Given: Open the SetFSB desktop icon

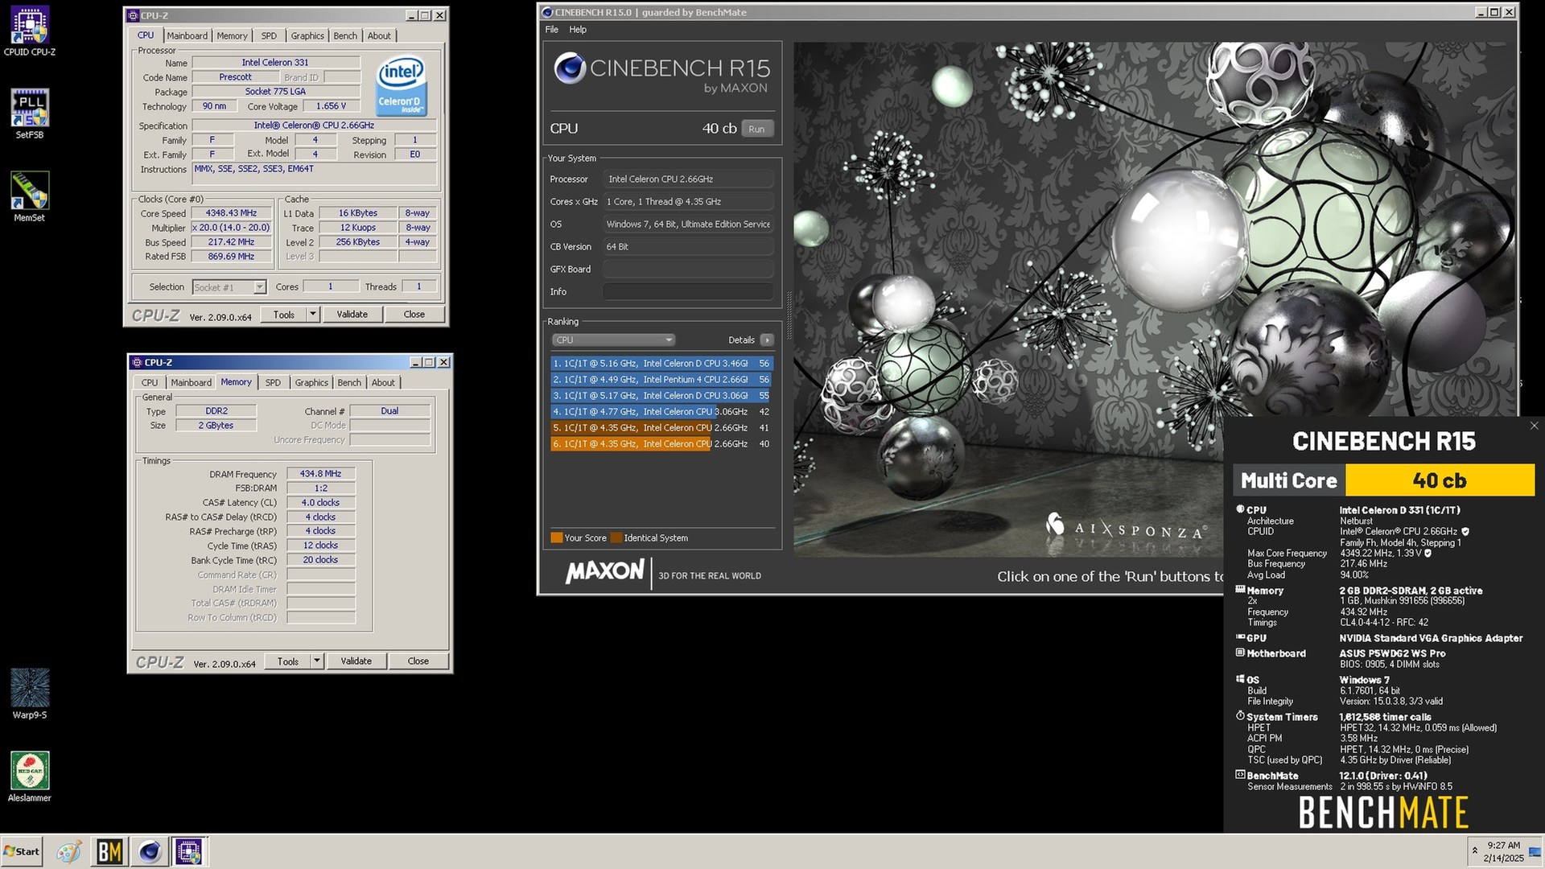Looking at the screenshot, I should [30, 113].
